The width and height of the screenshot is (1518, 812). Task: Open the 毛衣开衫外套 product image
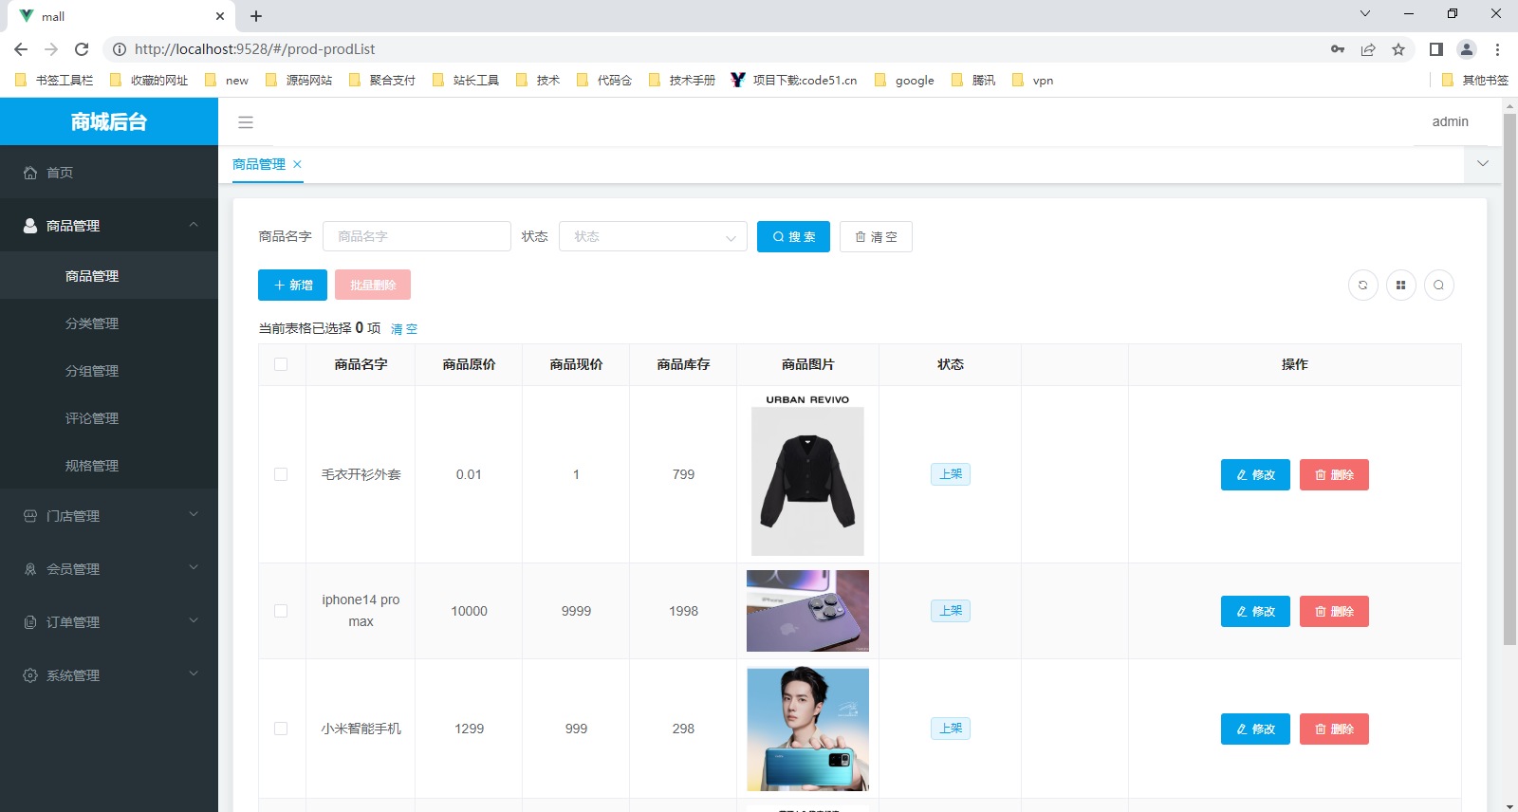click(x=807, y=474)
